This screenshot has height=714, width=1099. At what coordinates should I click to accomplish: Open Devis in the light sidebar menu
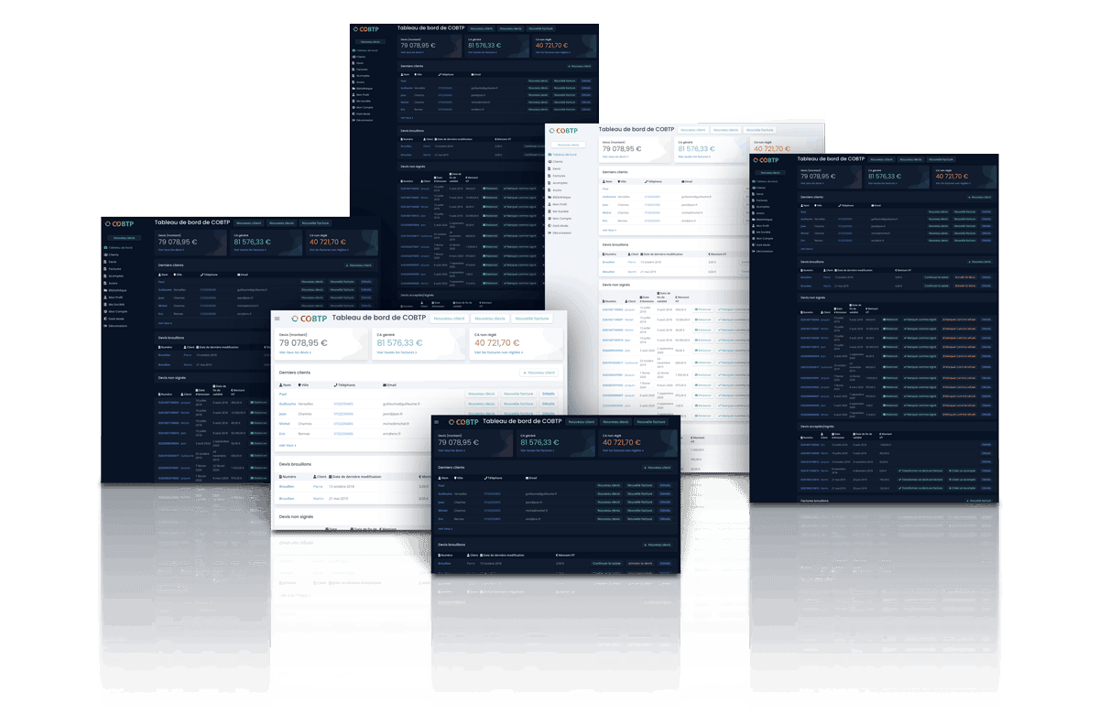pos(556,169)
